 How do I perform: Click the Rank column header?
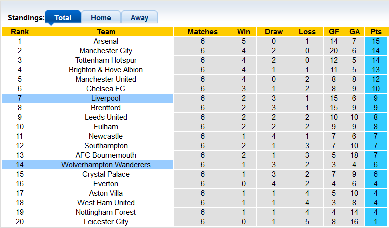[20, 32]
